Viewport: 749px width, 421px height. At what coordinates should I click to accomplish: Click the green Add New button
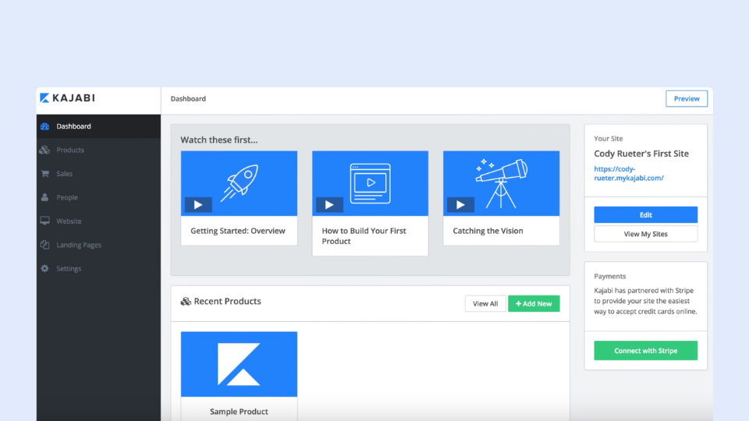(x=534, y=303)
